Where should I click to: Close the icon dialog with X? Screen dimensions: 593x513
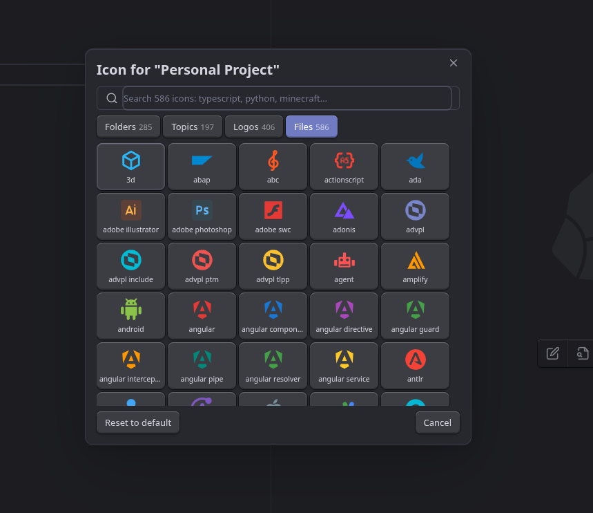tap(454, 63)
